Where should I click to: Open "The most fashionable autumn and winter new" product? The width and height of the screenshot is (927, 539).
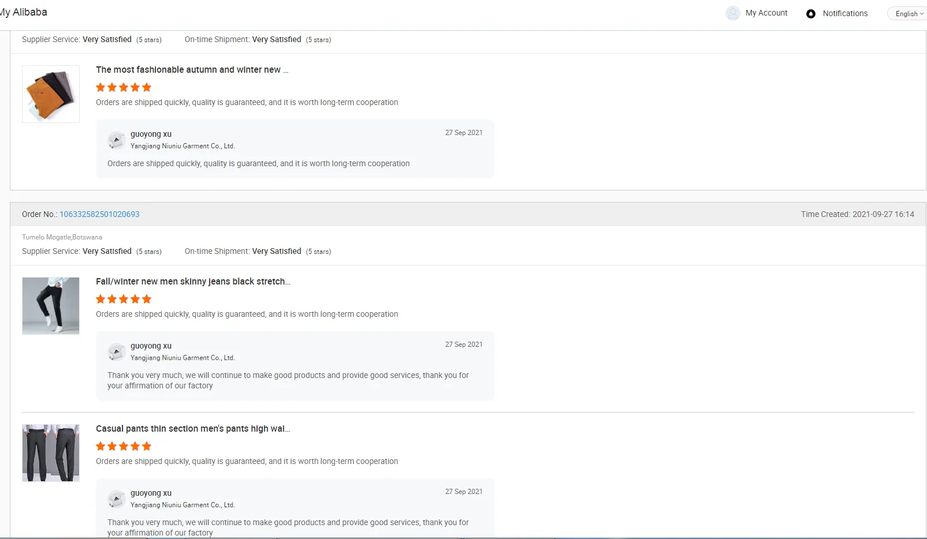[192, 70]
